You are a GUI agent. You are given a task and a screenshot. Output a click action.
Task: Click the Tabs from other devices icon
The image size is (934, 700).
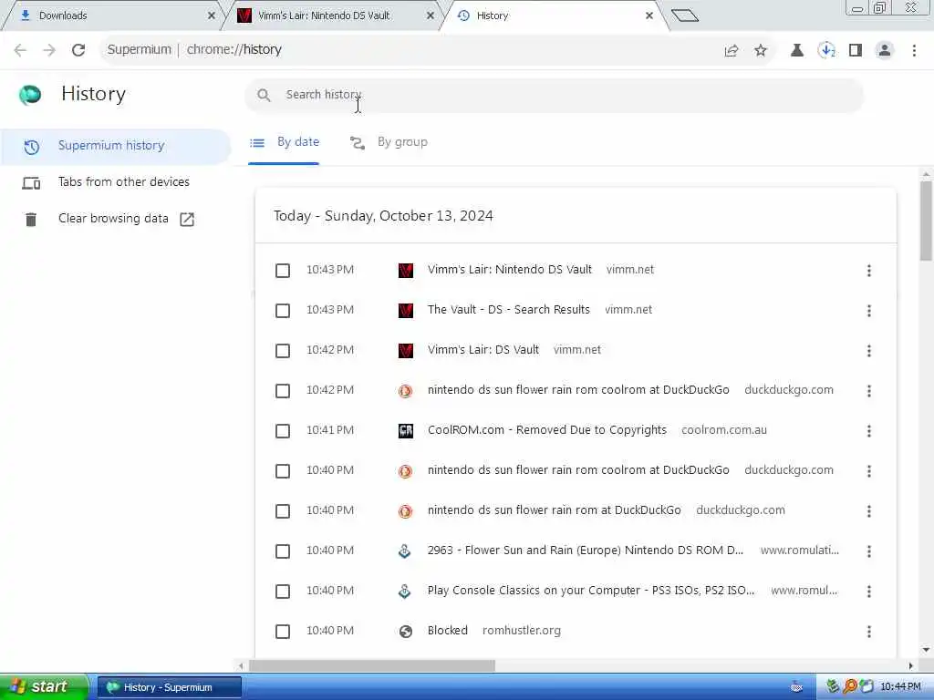(31, 182)
